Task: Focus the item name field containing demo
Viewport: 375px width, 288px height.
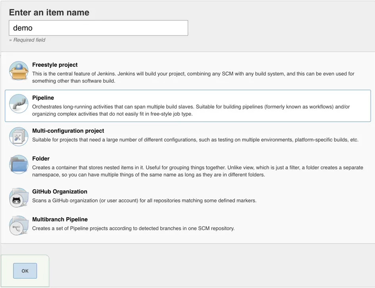Action: (98, 28)
